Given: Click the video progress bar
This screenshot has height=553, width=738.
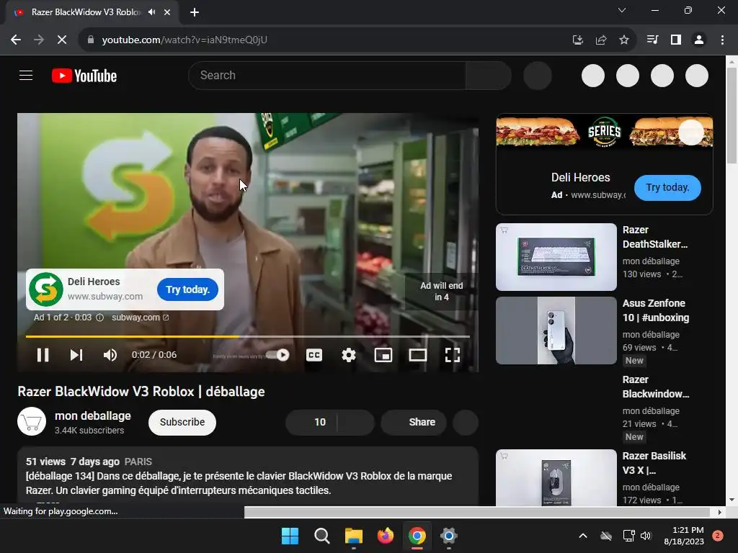Looking at the screenshot, I should tap(248, 337).
